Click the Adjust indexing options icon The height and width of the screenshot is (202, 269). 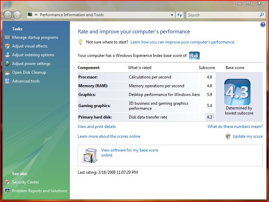[x=7, y=55]
